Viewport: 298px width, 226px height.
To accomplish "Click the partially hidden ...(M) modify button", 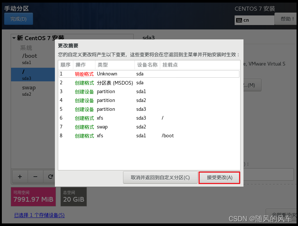I will (x=252, y=85).
